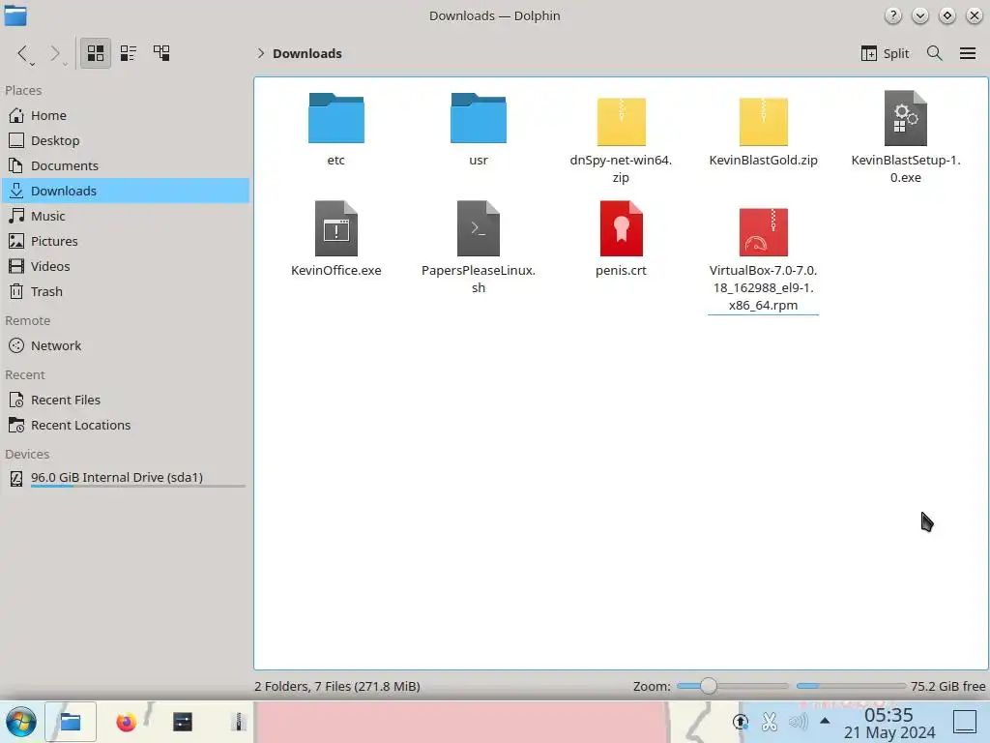This screenshot has width=990, height=743.
Task: Click the file name "KevinOffice.exe"
Action: pyautogui.click(x=335, y=271)
